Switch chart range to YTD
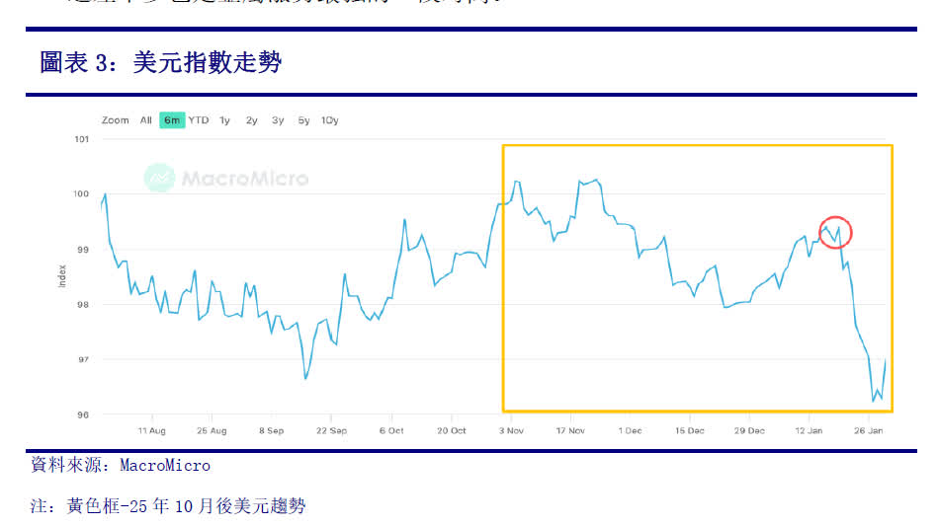 (199, 120)
